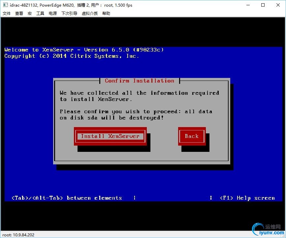Image resolution: width=286 pixels, height=238 pixels.
Task: Click the iDRAC window title icon
Action: pos(5,5)
